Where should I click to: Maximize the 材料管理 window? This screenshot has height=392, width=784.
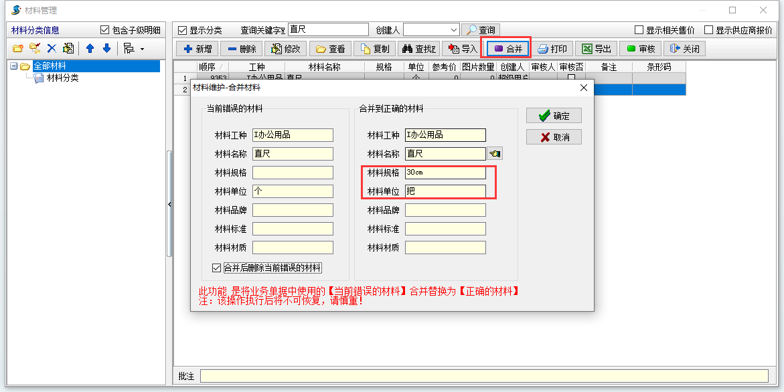coord(732,10)
